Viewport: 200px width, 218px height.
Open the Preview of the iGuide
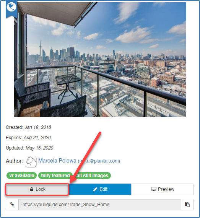coord(163,189)
